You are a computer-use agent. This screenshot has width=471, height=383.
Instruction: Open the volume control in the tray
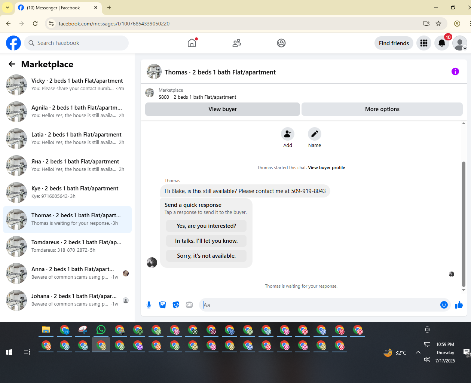tap(427, 359)
